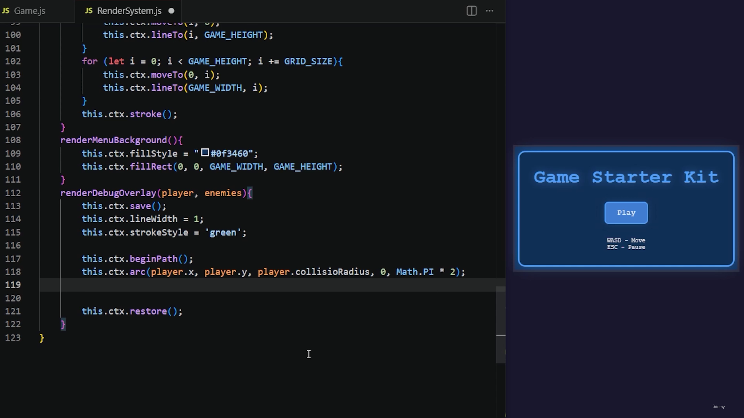Click the collisioRadius property on line 118
Viewport: 744px width, 418px height.
point(332,272)
